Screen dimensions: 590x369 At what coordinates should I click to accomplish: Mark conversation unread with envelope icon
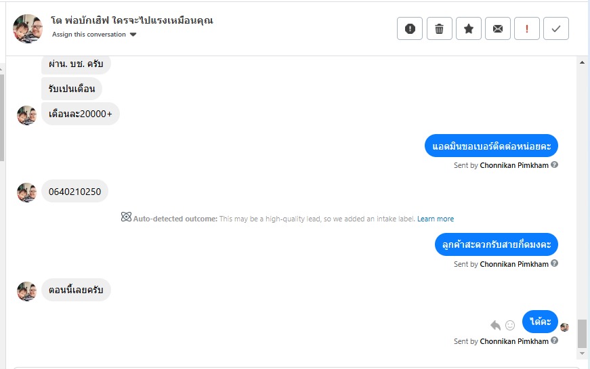click(498, 28)
